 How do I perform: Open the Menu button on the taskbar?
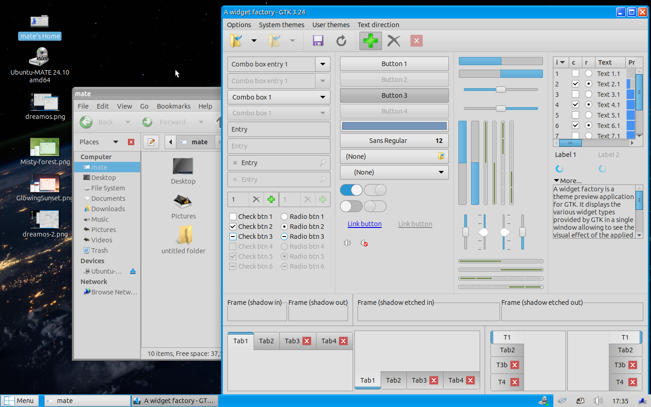pos(19,401)
